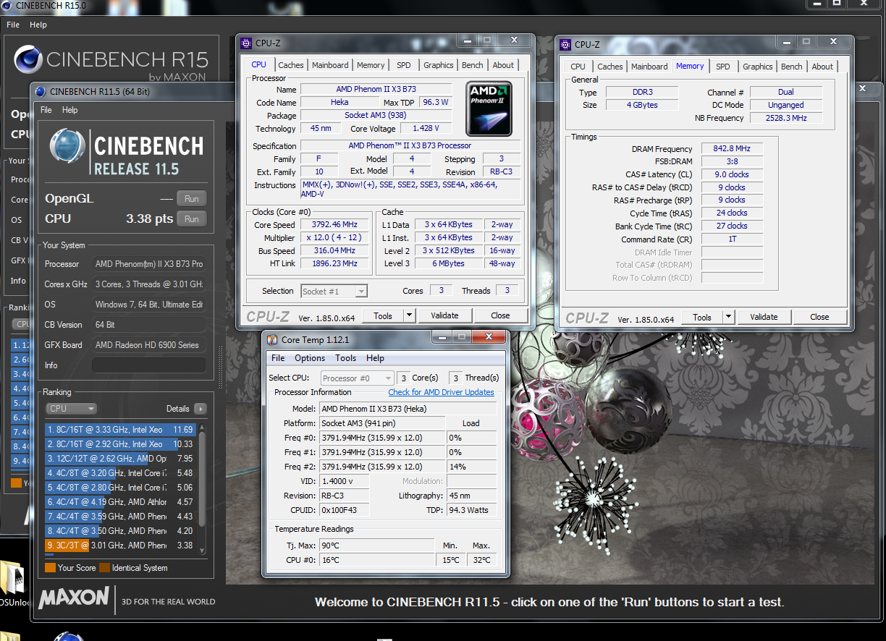This screenshot has width=886, height=641.
Task: Run the OpenGL test in Cinebench R11.5
Action: [x=192, y=198]
